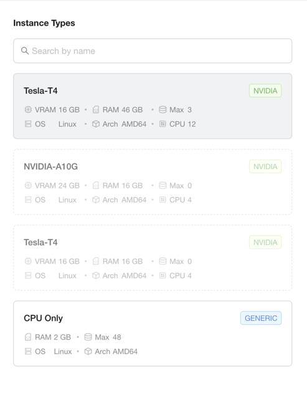The height and width of the screenshot is (398, 307).
Task: Click RAM icon beside RAM 46 GB
Action: 96,109
